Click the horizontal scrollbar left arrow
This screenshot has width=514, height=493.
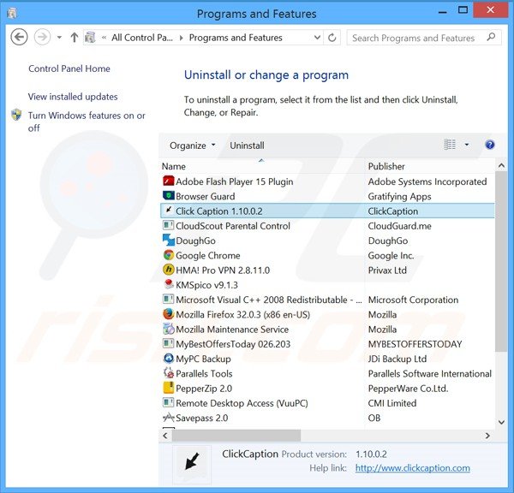coord(165,436)
